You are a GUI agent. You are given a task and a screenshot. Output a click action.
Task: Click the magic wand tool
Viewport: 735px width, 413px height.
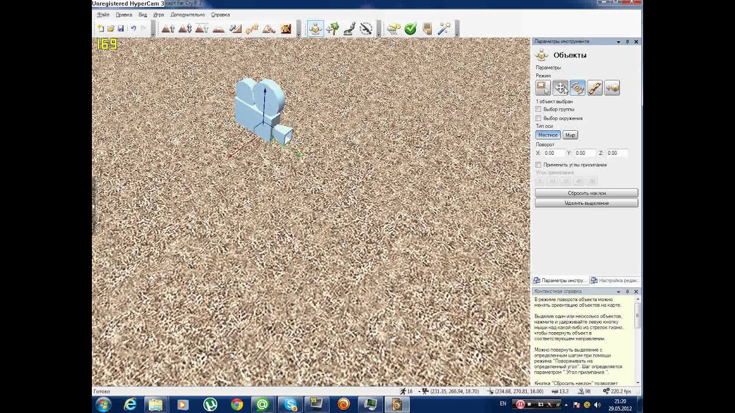pyautogui.click(x=444, y=29)
